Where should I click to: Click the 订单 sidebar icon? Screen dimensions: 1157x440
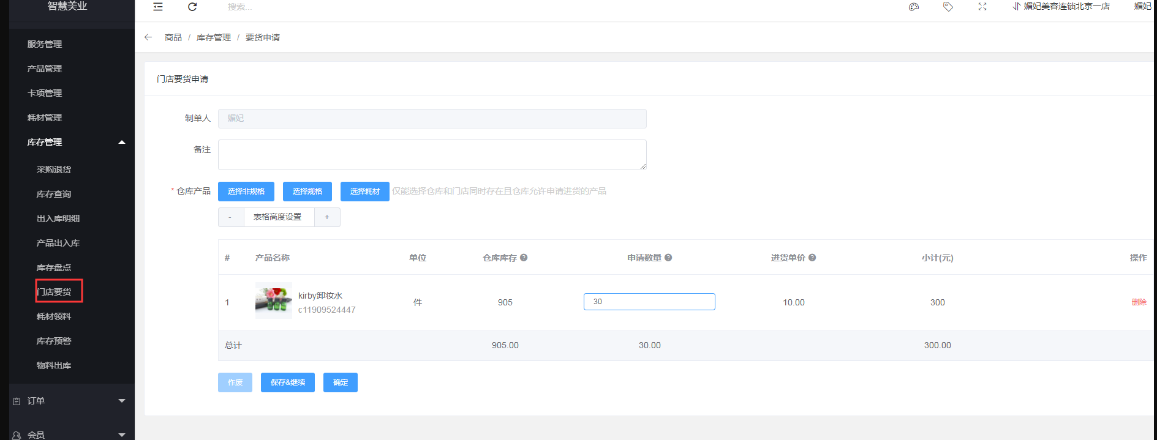point(17,401)
